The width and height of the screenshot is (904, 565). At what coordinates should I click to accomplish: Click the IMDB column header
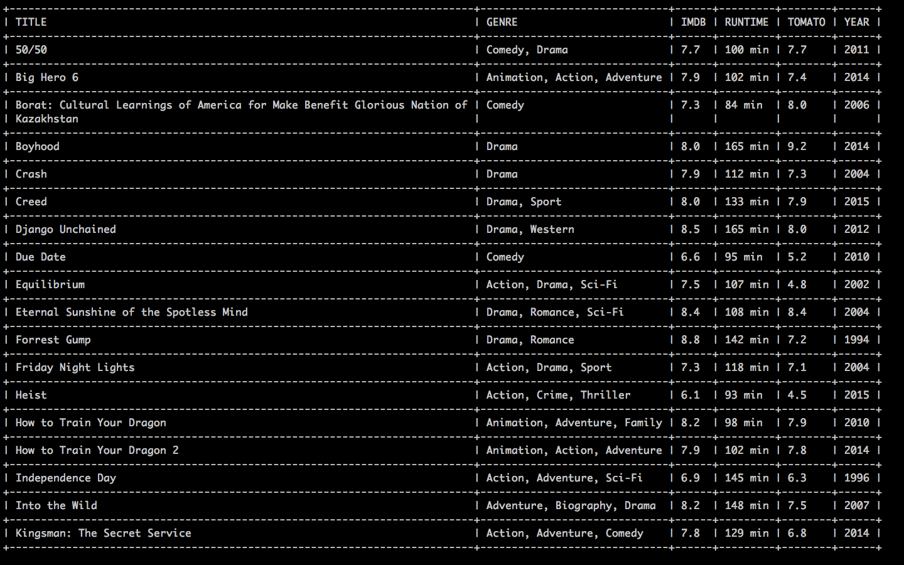[693, 22]
